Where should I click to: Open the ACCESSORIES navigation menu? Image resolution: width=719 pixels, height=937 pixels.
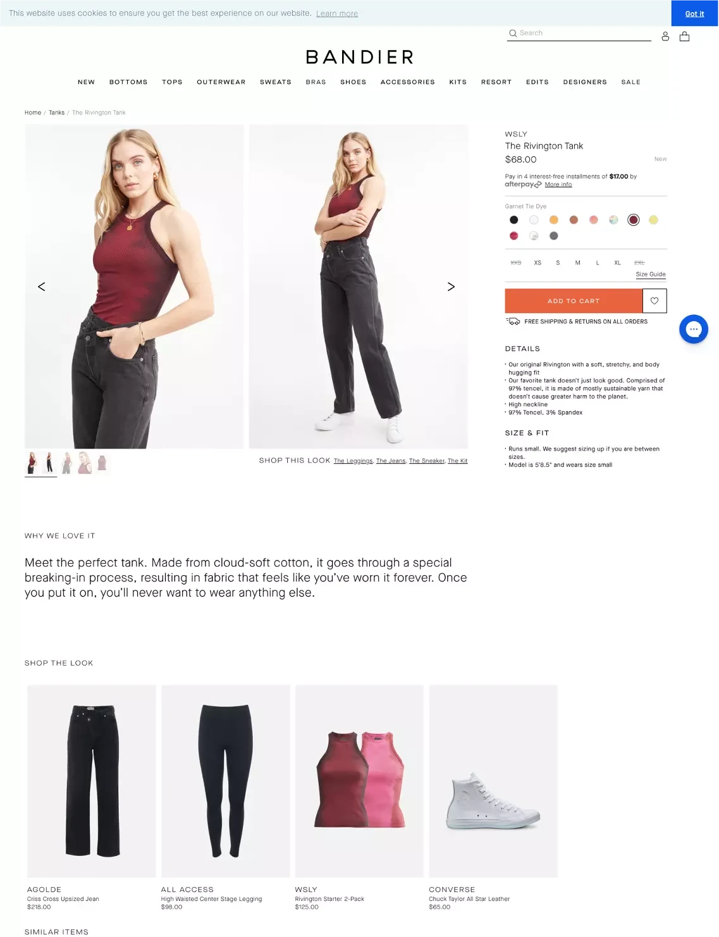408,82
